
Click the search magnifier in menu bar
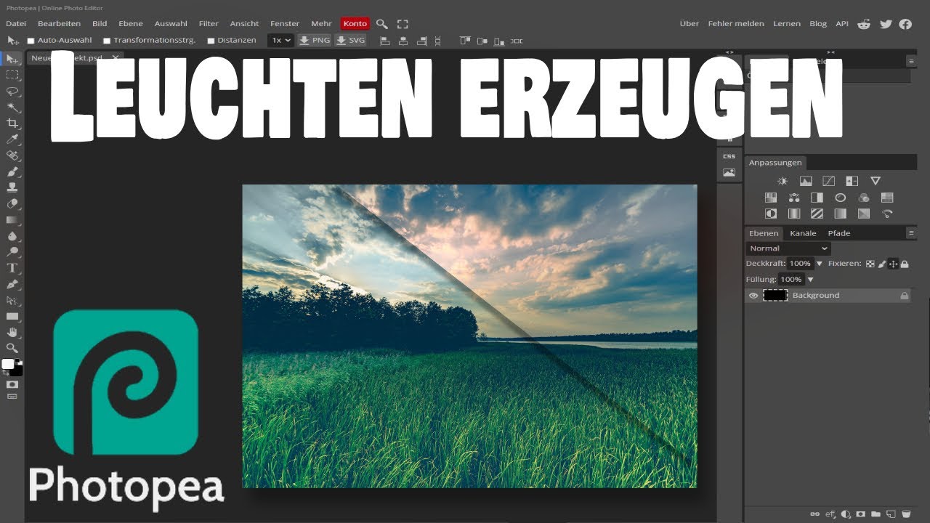coord(382,24)
